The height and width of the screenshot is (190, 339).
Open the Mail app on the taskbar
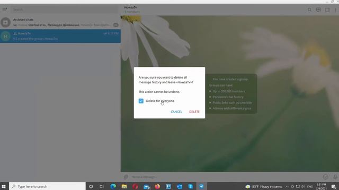(x=147, y=186)
